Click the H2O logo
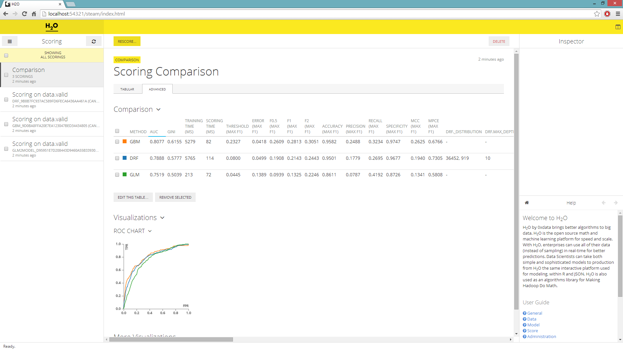 point(52,27)
